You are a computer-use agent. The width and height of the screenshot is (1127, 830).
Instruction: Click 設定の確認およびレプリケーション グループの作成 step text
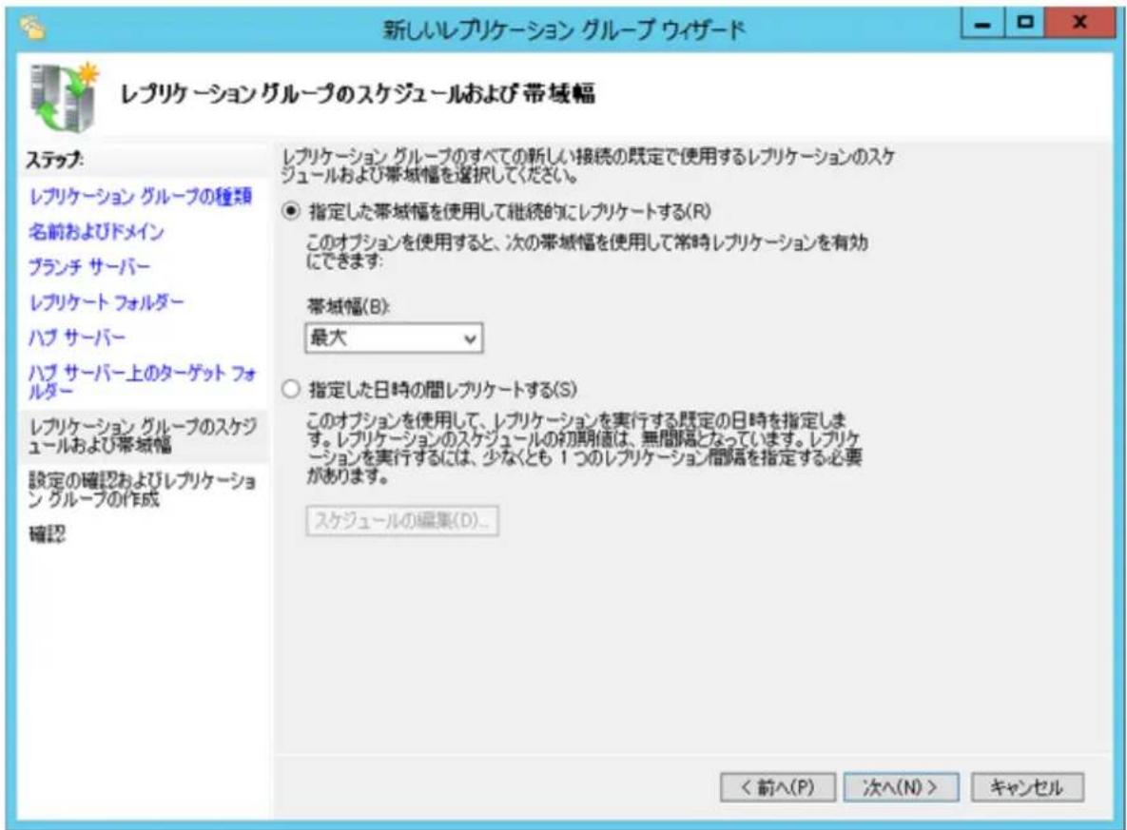click(x=142, y=490)
